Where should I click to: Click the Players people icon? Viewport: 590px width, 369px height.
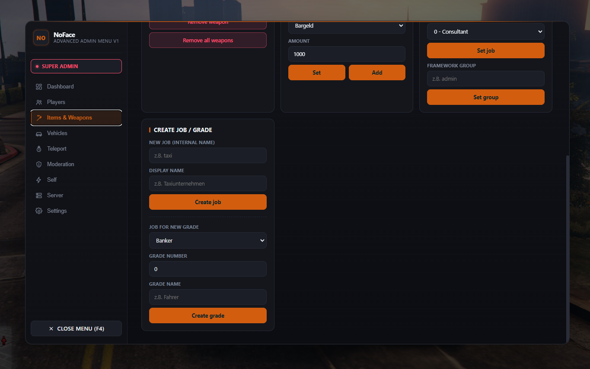(x=39, y=102)
